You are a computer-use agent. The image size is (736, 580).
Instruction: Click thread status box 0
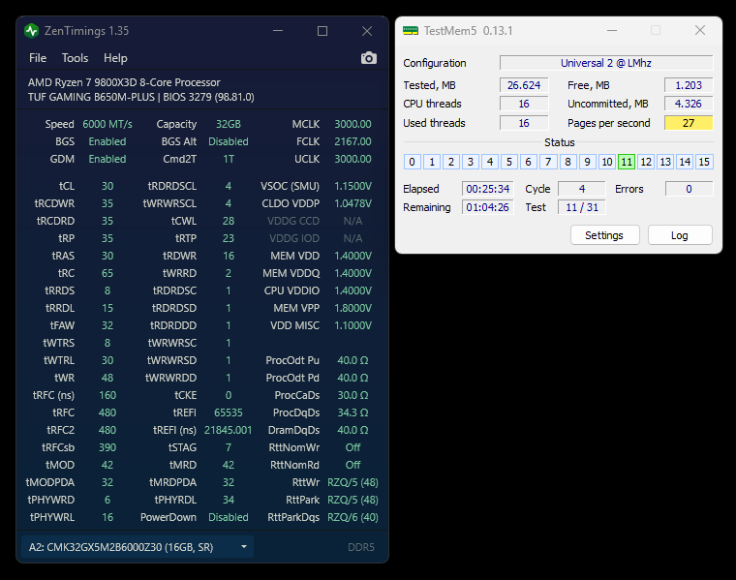click(x=413, y=162)
